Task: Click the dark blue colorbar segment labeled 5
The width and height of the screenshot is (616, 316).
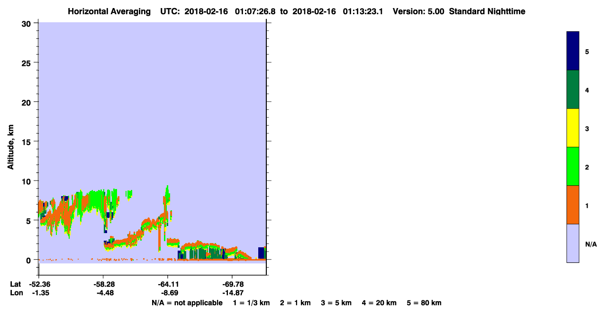Action: 573,51
